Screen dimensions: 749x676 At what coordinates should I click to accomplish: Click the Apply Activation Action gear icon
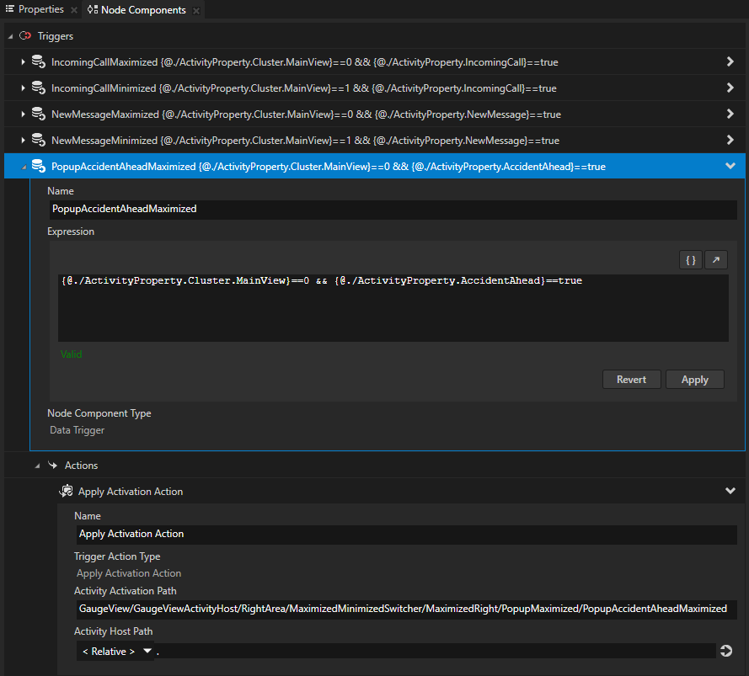click(67, 491)
